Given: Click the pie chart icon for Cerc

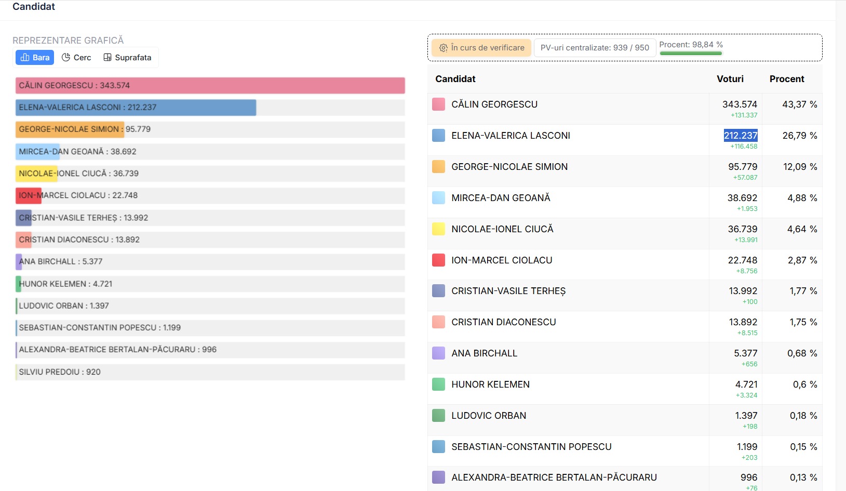Looking at the screenshot, I should 66,58.
